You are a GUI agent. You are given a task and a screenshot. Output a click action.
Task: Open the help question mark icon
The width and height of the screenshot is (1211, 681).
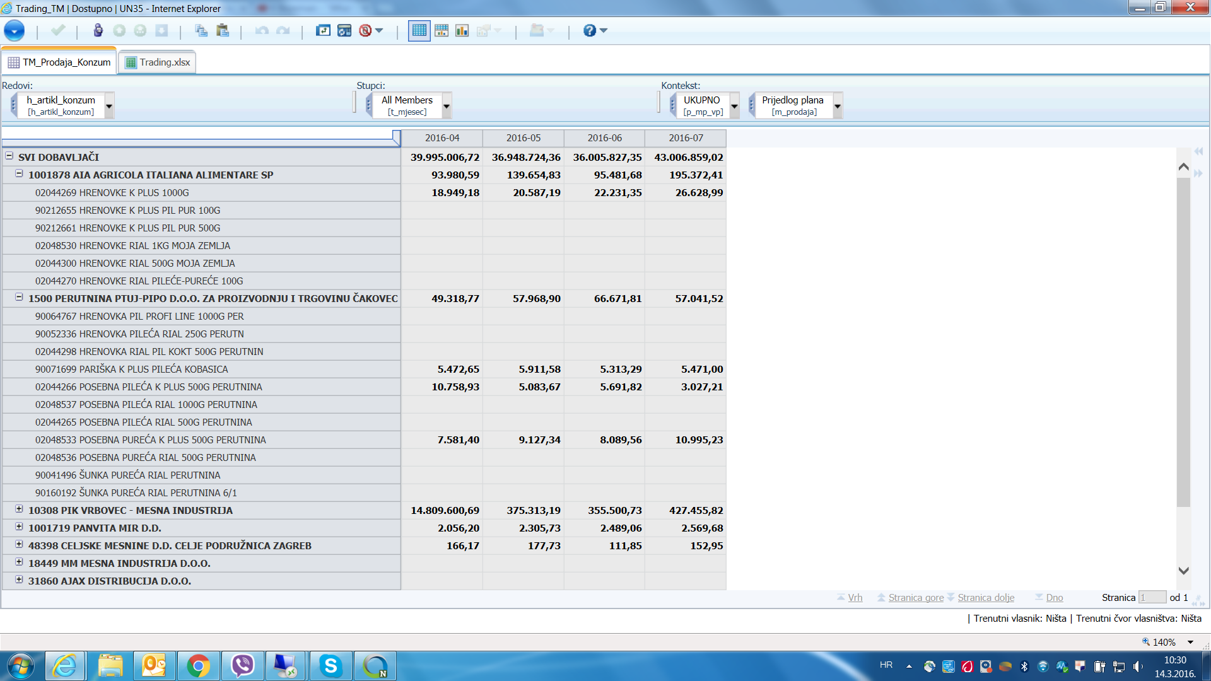click(589, 30)
